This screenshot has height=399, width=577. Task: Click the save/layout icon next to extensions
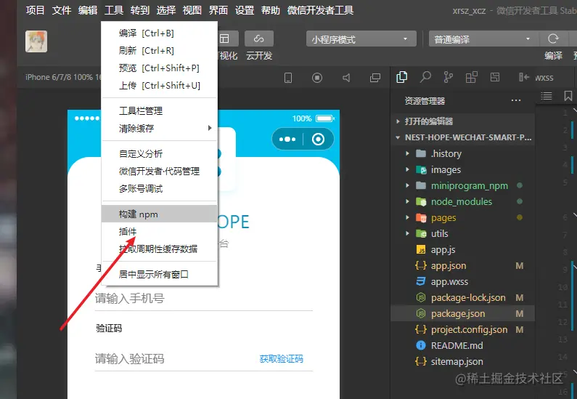(495, 77)
